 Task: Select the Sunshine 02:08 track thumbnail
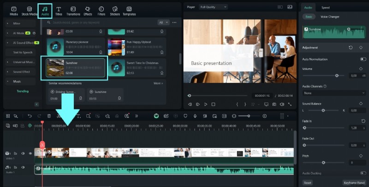coord(55,68)
